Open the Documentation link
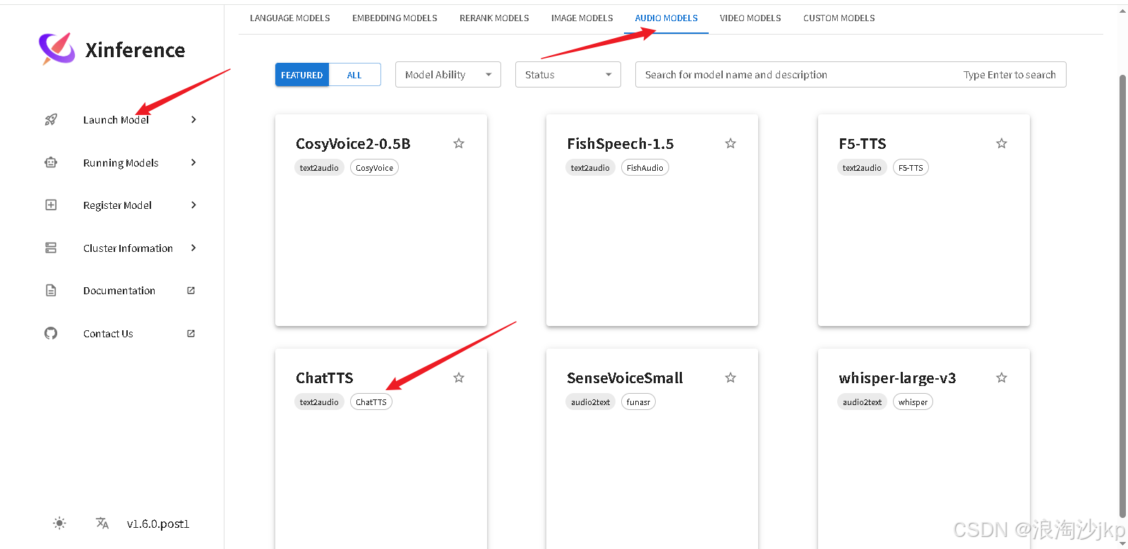This screenshot has width=1128, height=549. pyautogui.click(x=120, y=290)
